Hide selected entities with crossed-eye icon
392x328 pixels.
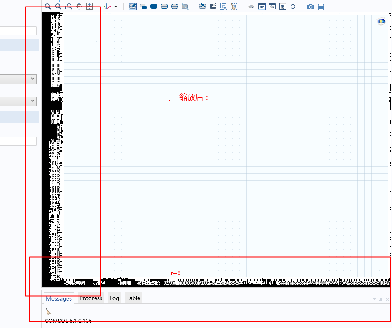pos(251,7)
